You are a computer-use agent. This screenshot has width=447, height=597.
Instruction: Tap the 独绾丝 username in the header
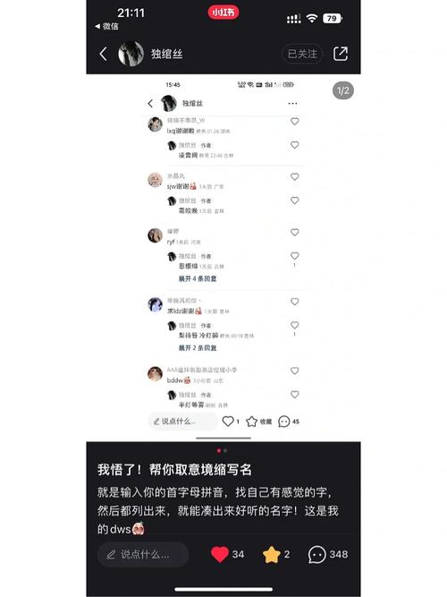pos(166,54)
